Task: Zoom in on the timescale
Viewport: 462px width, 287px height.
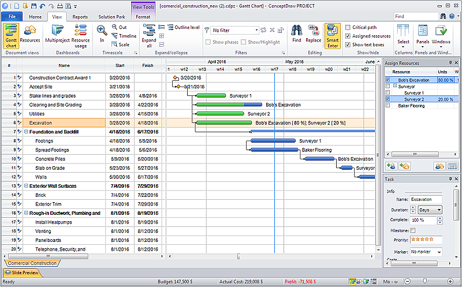Action: click(x=102, y=34)
